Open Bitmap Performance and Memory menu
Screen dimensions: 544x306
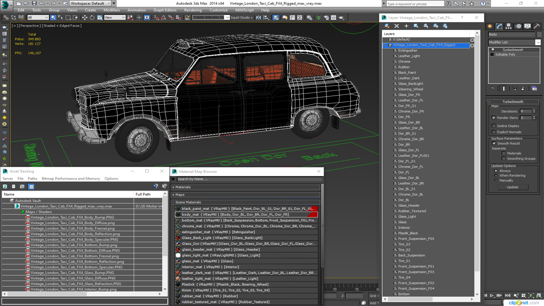click(x=71, y=178)
